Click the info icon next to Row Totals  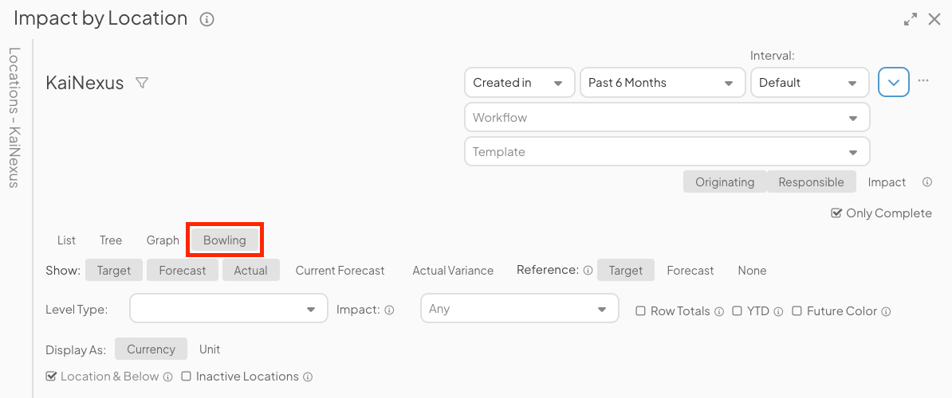coord(719,311)
